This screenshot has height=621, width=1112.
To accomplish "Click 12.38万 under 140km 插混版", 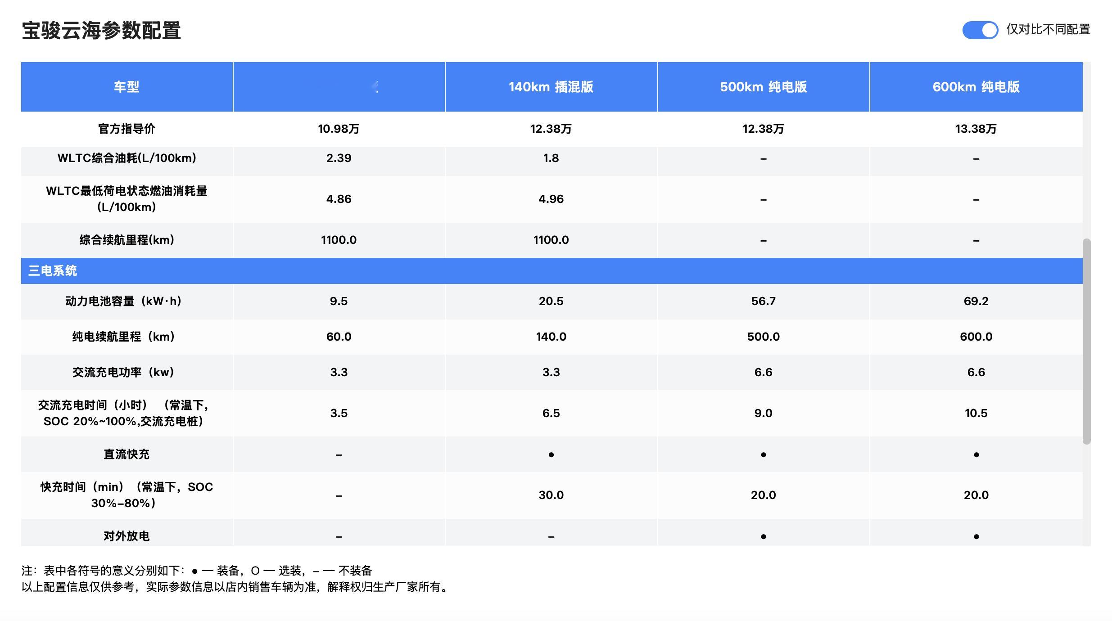I will (x=551, y=129).
